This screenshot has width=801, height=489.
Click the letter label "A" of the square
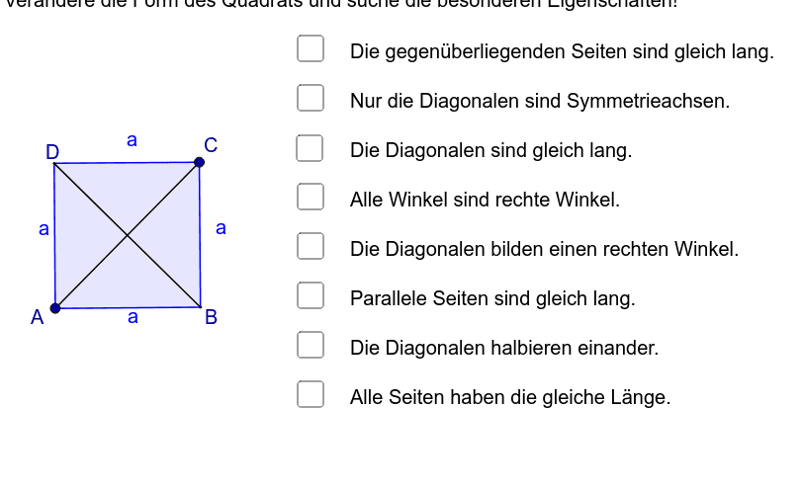(38, 317)
